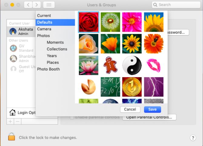Choose Photo Booth as picture source
The image size is (203, 146).
(48, 69)
